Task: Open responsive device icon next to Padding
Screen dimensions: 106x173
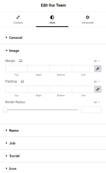Action: click(x=22, y=81)
